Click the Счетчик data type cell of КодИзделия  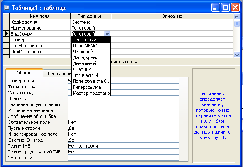91,22
